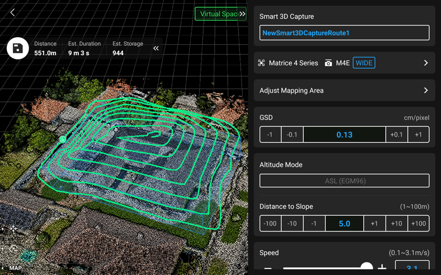This screenshot has height=275, width=441.
Task: Go back using the top-left arrow
Action: tap(13, 13)
